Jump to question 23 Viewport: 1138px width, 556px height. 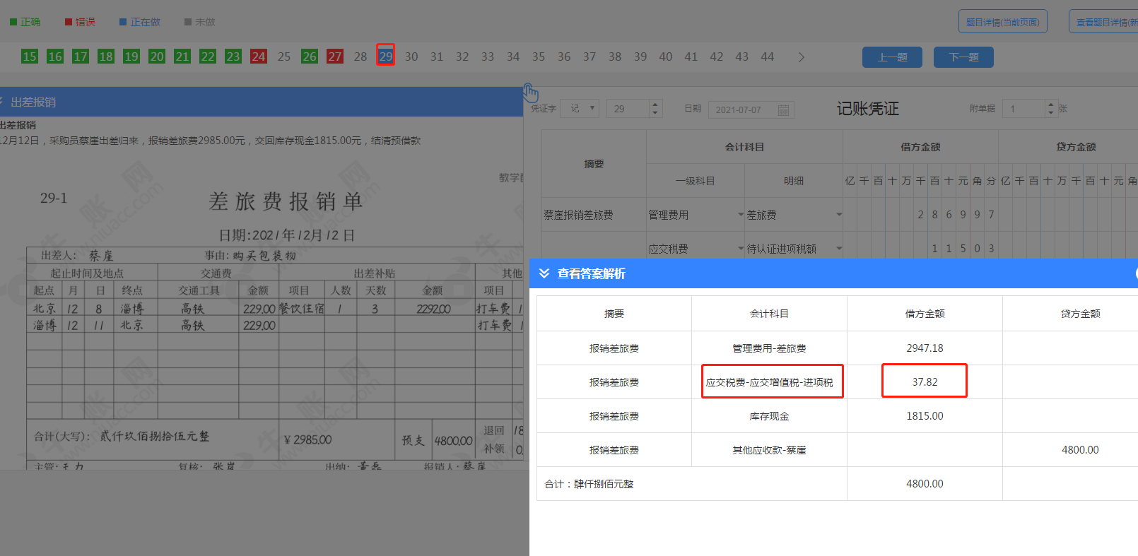[233, 57]
